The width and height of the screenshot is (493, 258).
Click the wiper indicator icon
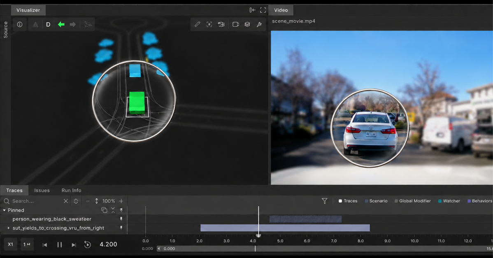pos(88,25)
